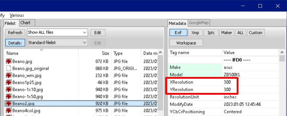
Task: Toggle the Iptc metadata view
Action: [x=211, y=33]
